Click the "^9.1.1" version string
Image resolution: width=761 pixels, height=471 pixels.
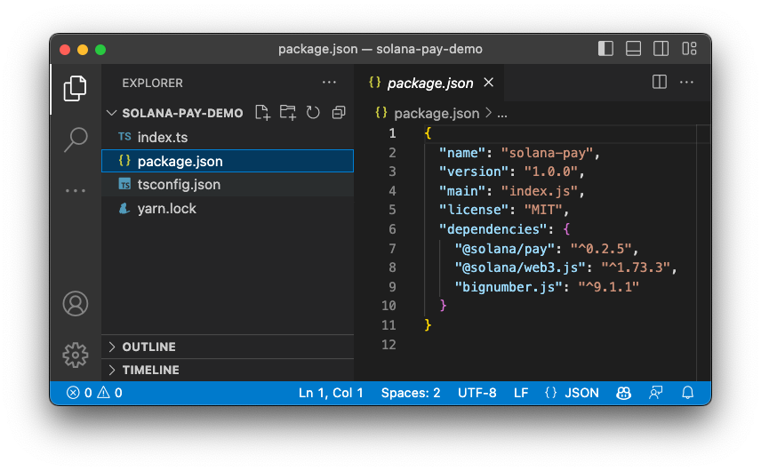(609, 287)
